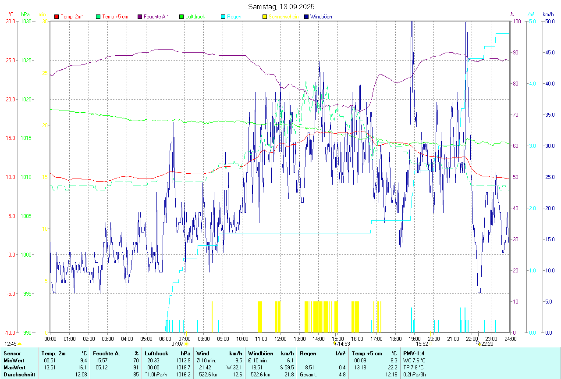The height and width of the screenshot is (379, 561).
Task: Click the moonrise marker at 22:20
Action: [x=479, y=344]
